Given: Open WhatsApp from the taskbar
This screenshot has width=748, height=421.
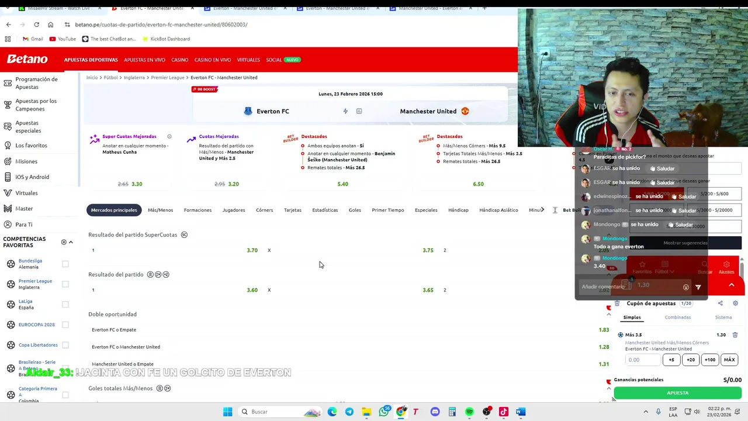Looking at the screenshot, I should pos(384,412).
